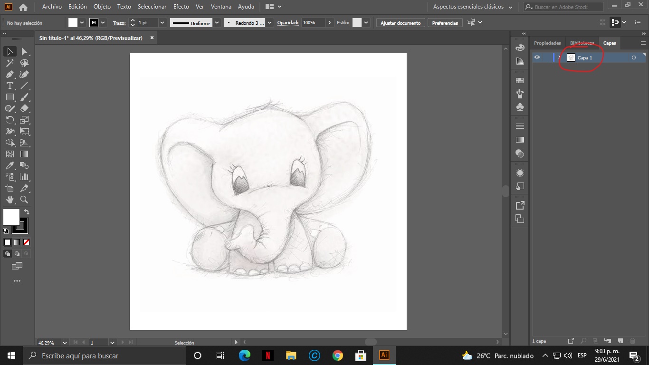Open the stroke weight dropdown
This screenshot has width=649, height=365.
point(162,23)
